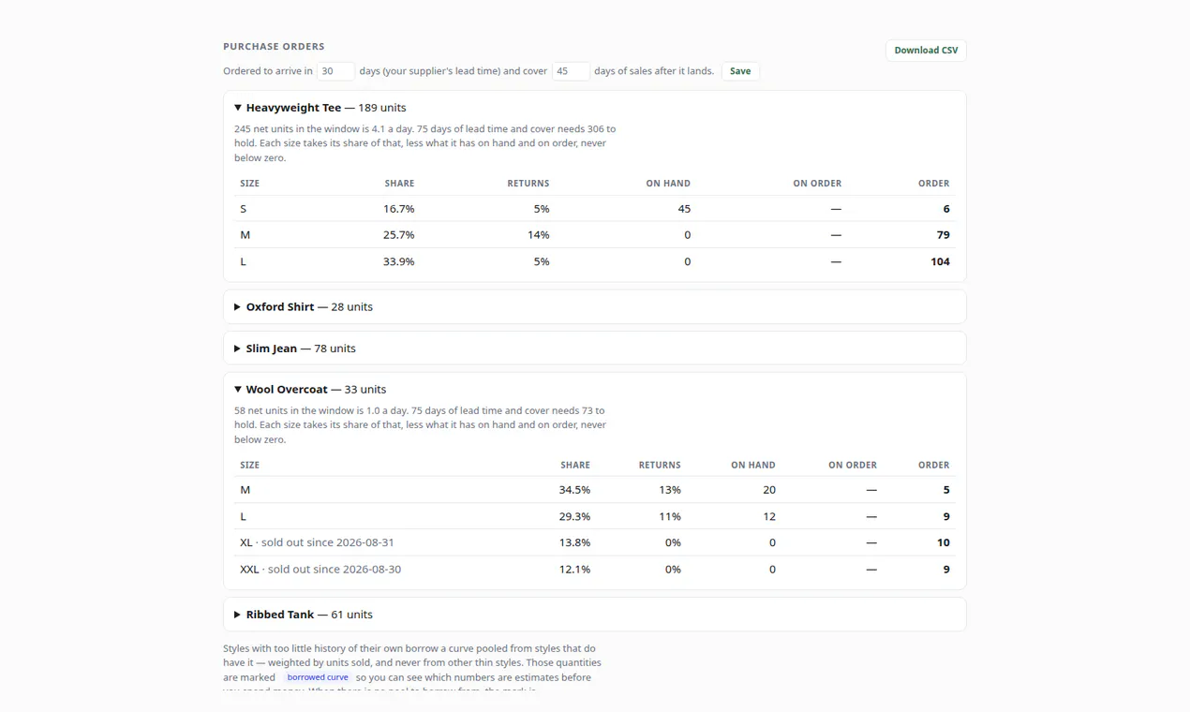Screen dimensions: 1190x712
Task: Download the purchase orders CSV
Action: pos(926,51)
